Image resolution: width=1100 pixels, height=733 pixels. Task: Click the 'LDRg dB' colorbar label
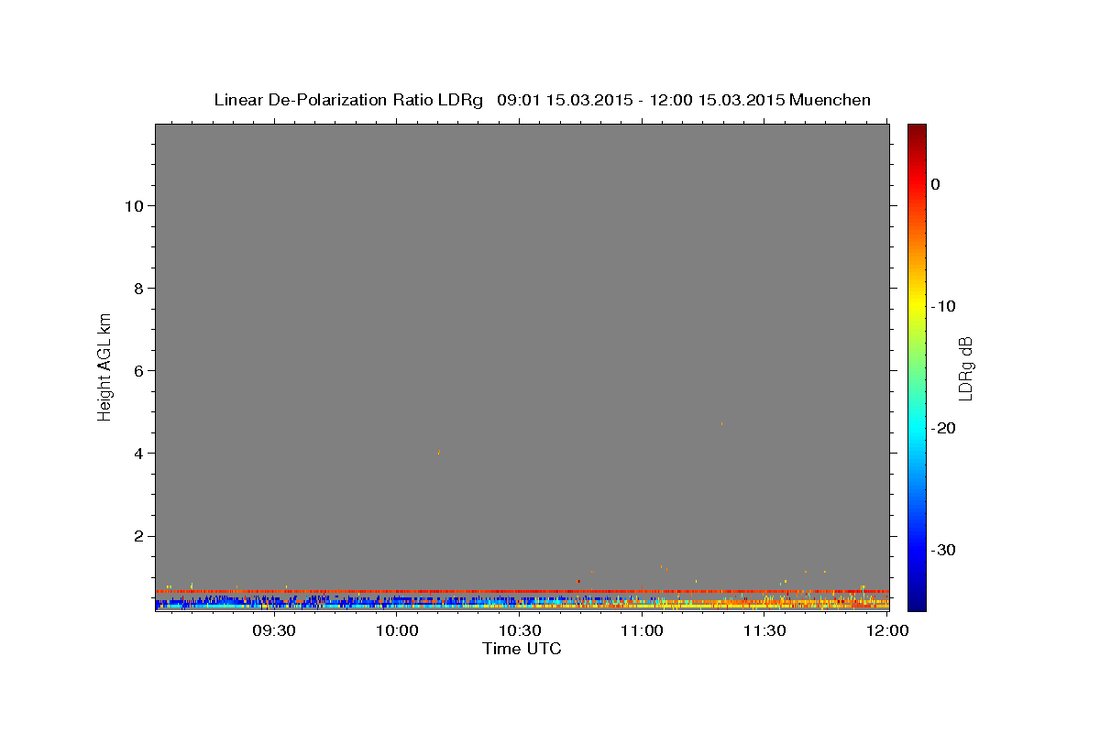(964, 368)
